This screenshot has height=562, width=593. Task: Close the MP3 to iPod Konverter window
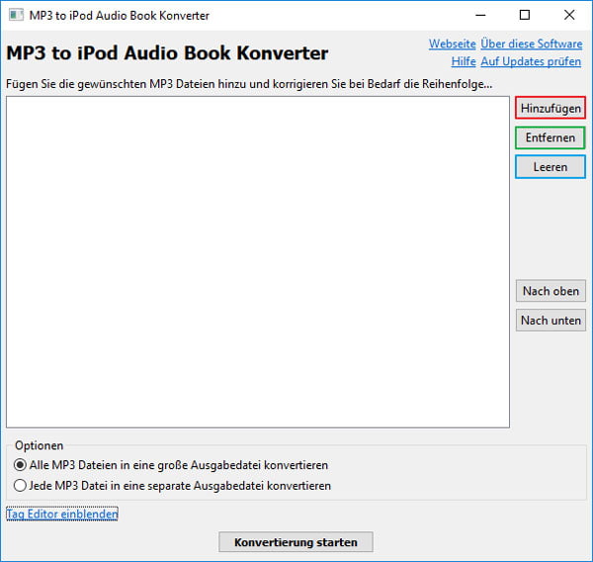[x=569, y=15]
